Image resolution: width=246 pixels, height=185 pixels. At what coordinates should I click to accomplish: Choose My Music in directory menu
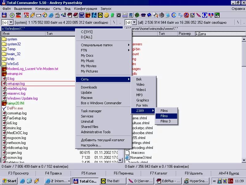(103, 61)
